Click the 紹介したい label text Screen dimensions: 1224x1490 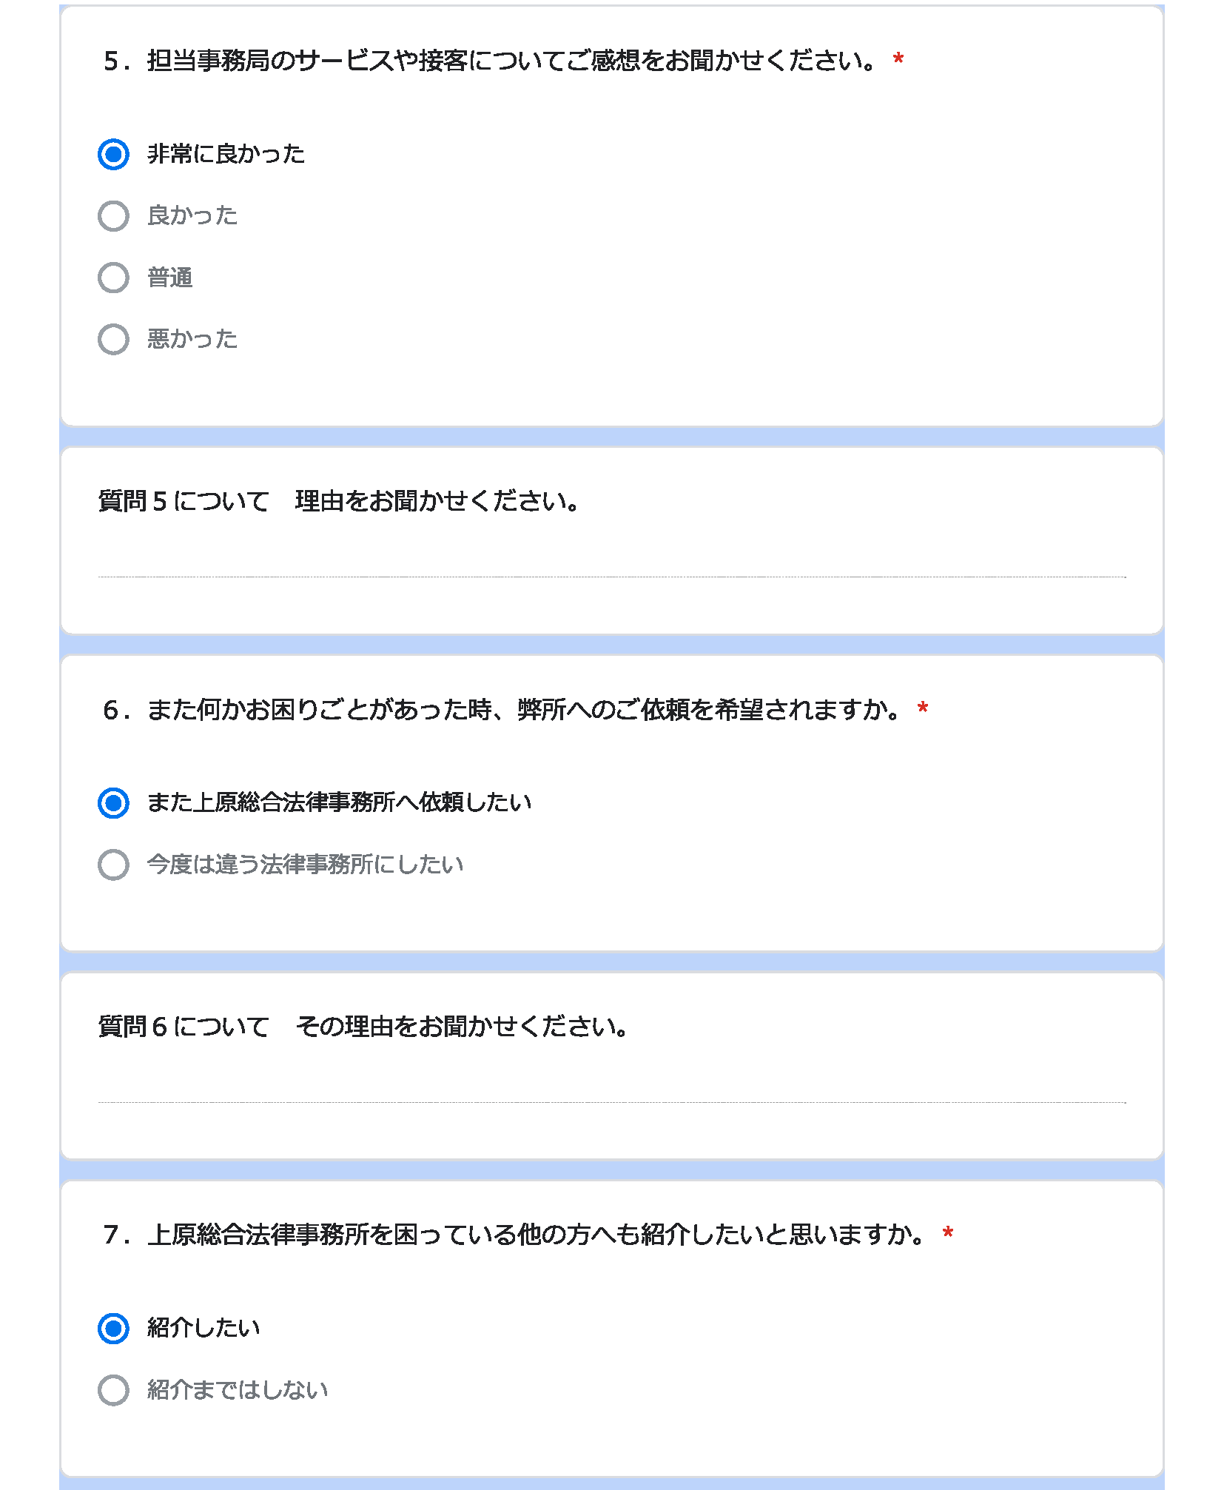[x=204, y=1328]
